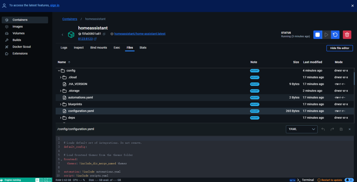Click the Images sidebar icon

(7, 26)
